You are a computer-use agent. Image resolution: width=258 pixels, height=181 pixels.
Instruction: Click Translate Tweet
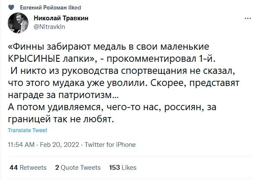coord(28,130)
